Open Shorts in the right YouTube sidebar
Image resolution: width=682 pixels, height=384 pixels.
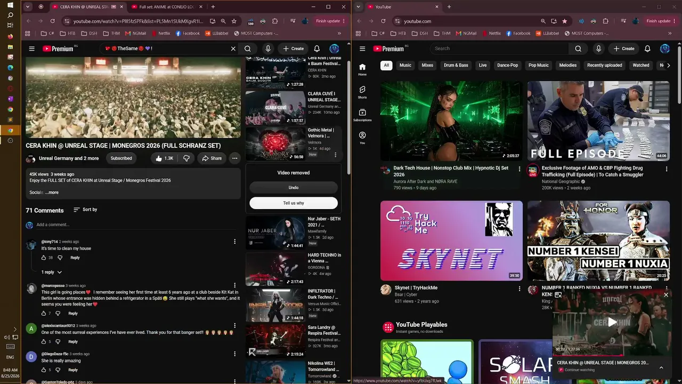point(362,92)
